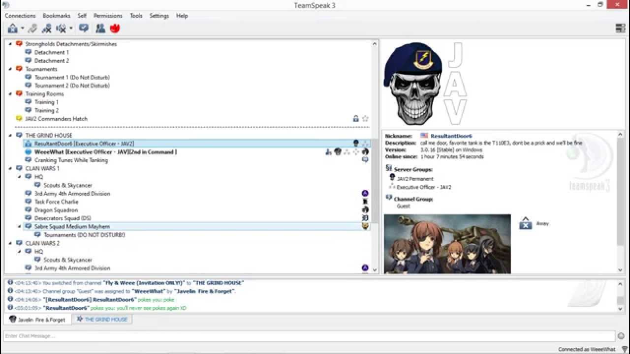
Task: Select the WeeeWhat user in channel tree
Action: 105,152
